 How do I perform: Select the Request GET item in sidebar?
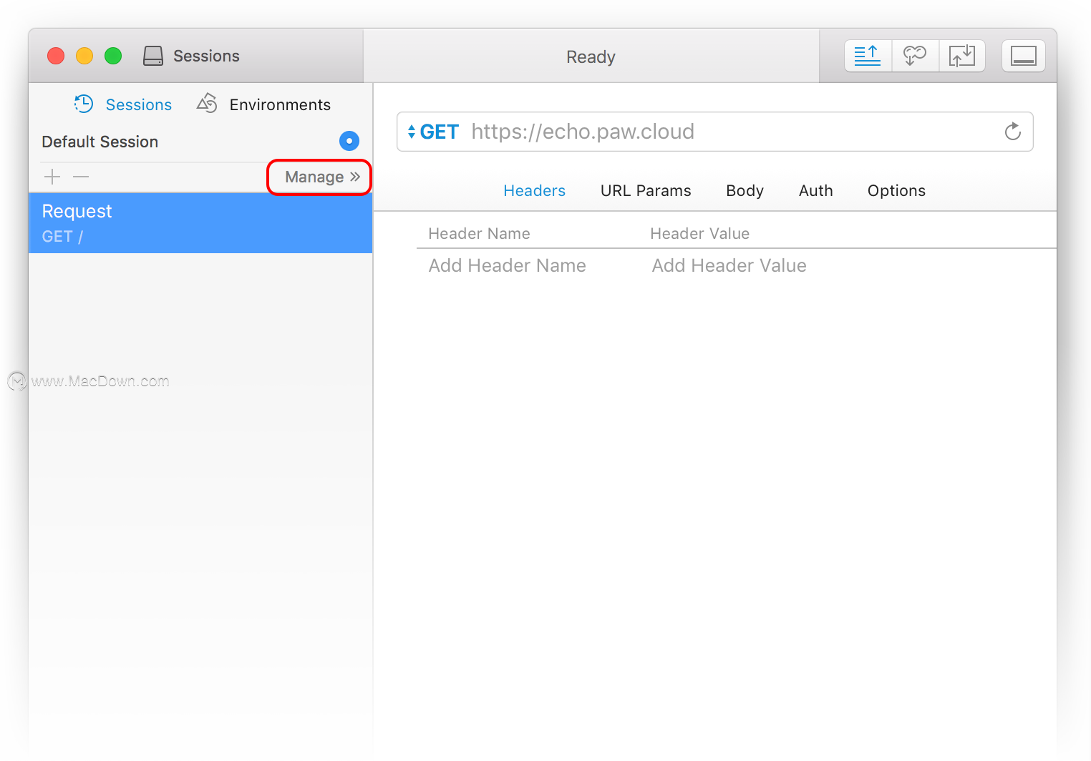point(200,222)
